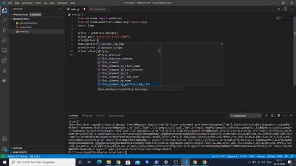Open the Windows Start menu
The width and height of the screenshot is (296, 166).
[x=5, y=162]
